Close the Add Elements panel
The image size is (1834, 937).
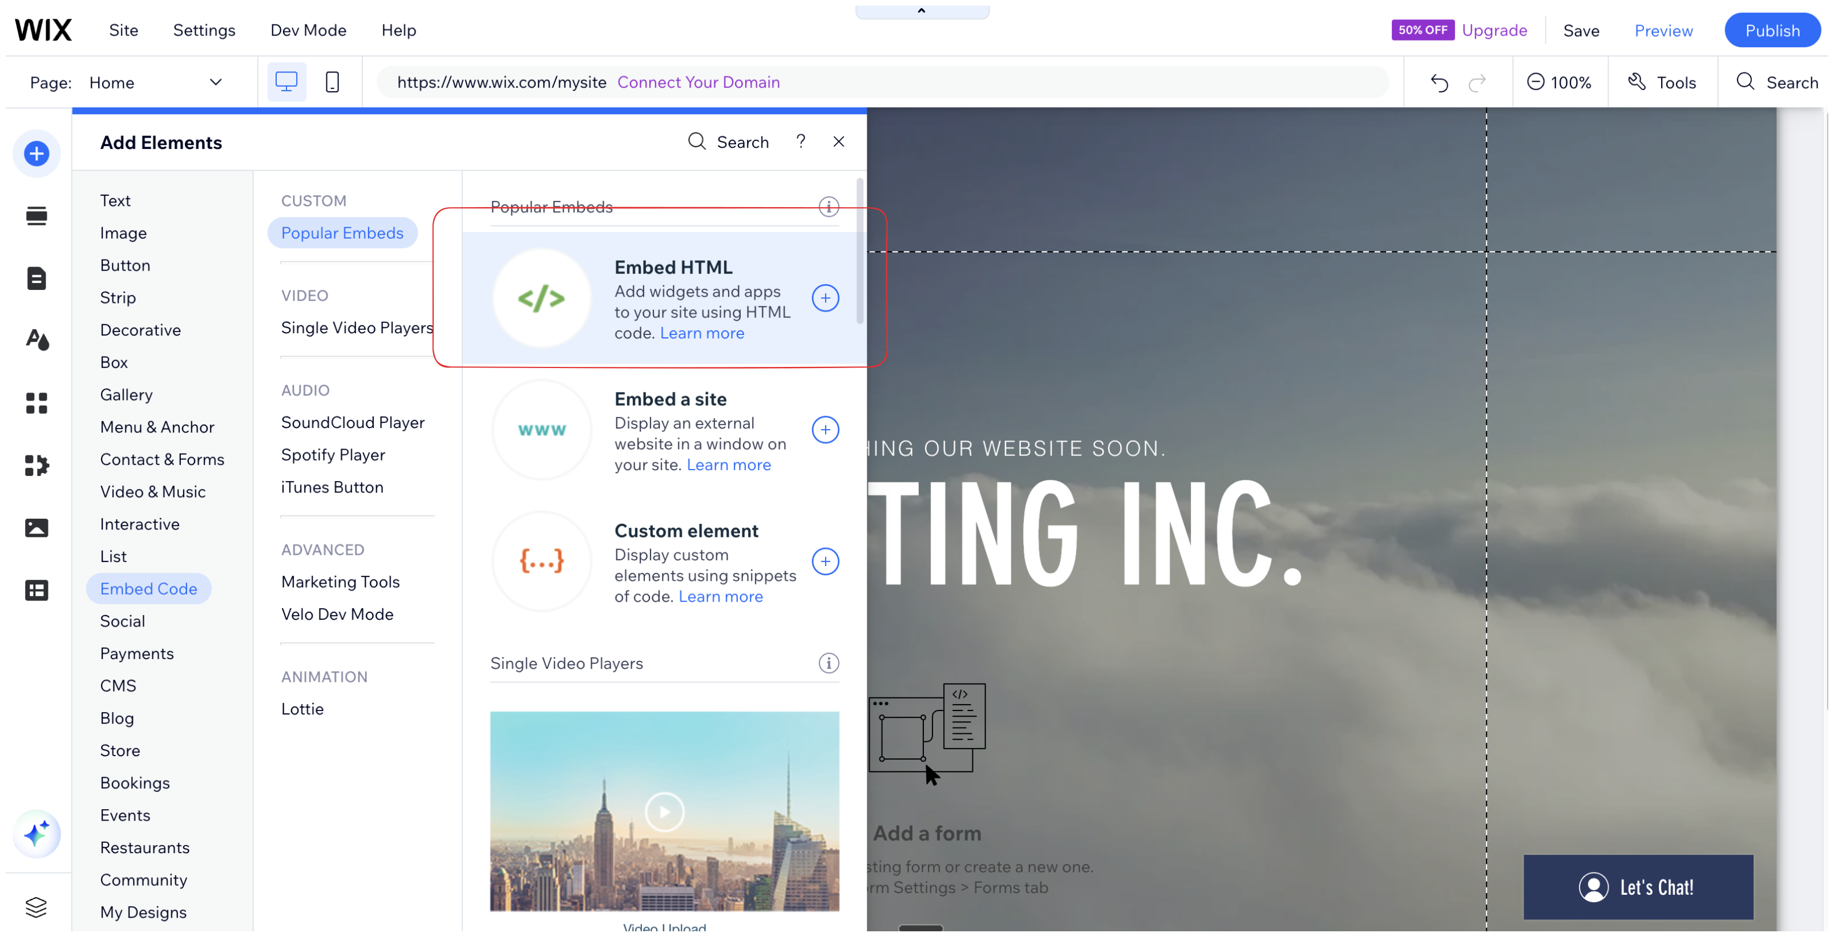point(839,142)
